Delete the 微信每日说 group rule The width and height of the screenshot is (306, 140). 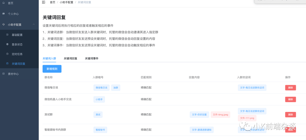[x=291, y=88]
